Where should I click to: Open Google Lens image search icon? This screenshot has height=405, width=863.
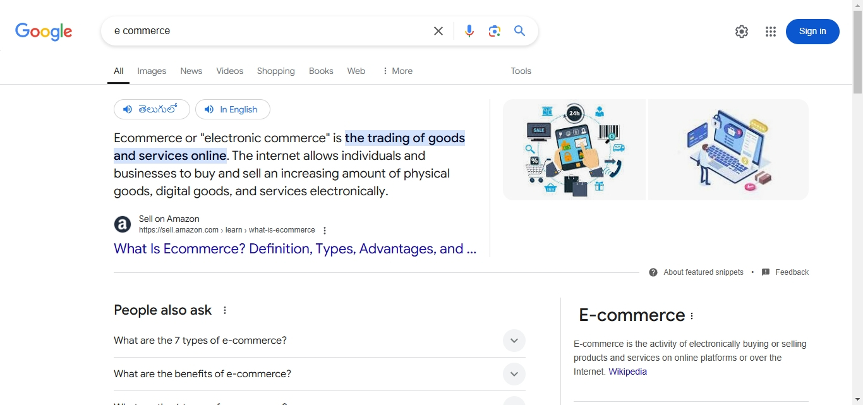tap(495, 31)
